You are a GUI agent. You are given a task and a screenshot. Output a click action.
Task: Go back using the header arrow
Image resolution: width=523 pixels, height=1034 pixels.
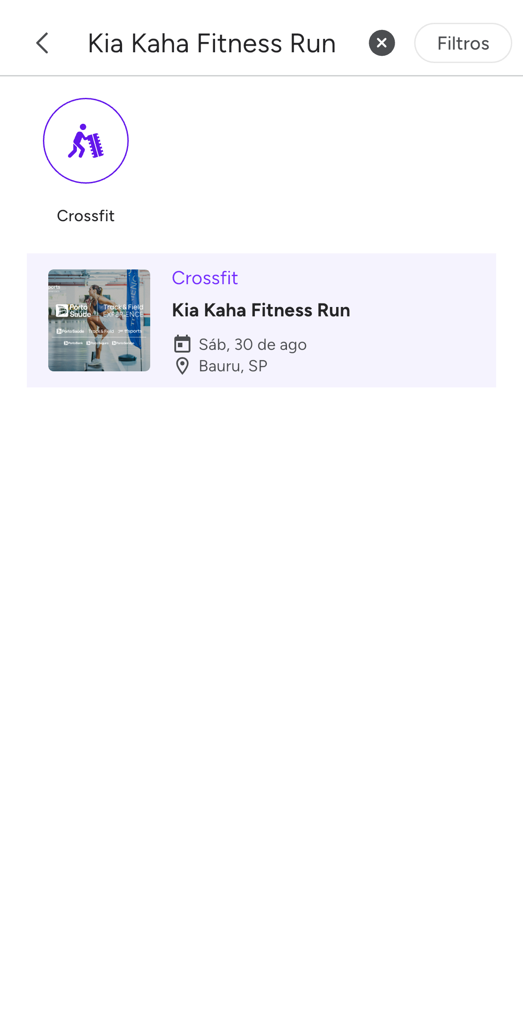pyautogui.click(x=42, y=43)
